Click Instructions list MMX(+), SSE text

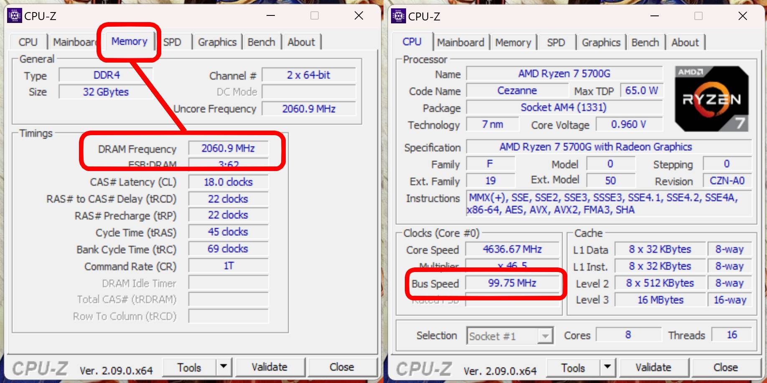pyautogui.click(x=609, y=204)
